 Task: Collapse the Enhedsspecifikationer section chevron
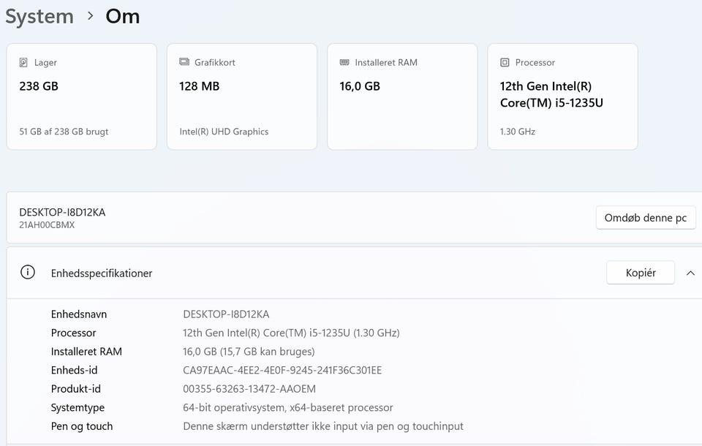[690, 273]
